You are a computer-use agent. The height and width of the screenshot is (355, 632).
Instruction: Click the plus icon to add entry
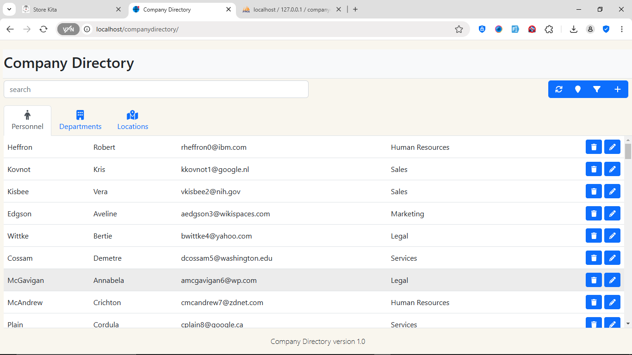click(x=617, y=89)
